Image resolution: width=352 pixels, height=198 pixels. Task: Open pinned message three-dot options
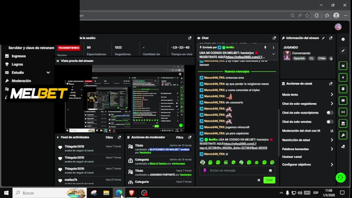tap(273, 48)
